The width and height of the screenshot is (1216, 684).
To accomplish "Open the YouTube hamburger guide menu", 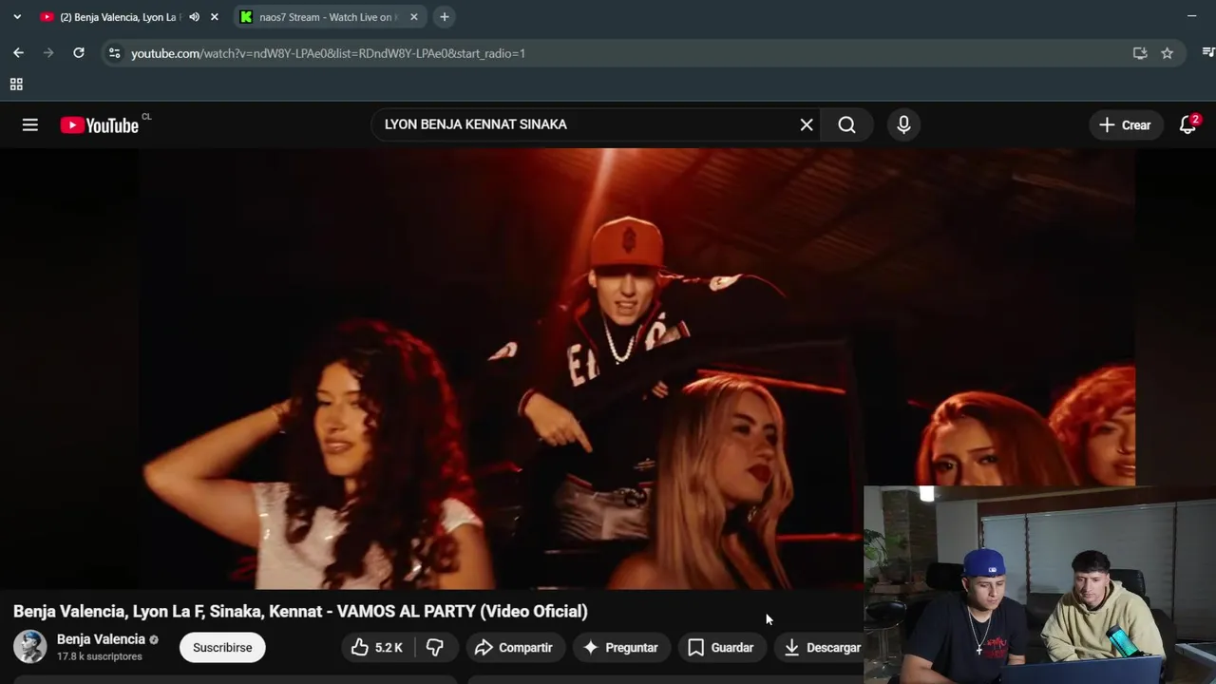I will pos(30,124).
